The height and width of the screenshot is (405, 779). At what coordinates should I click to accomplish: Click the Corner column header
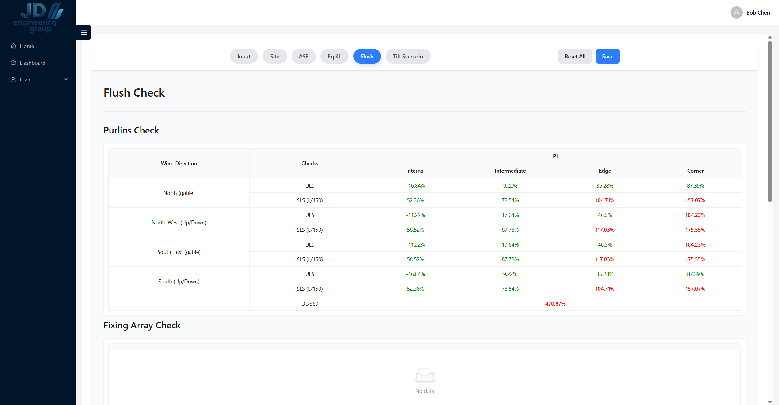tap(695, 171)
